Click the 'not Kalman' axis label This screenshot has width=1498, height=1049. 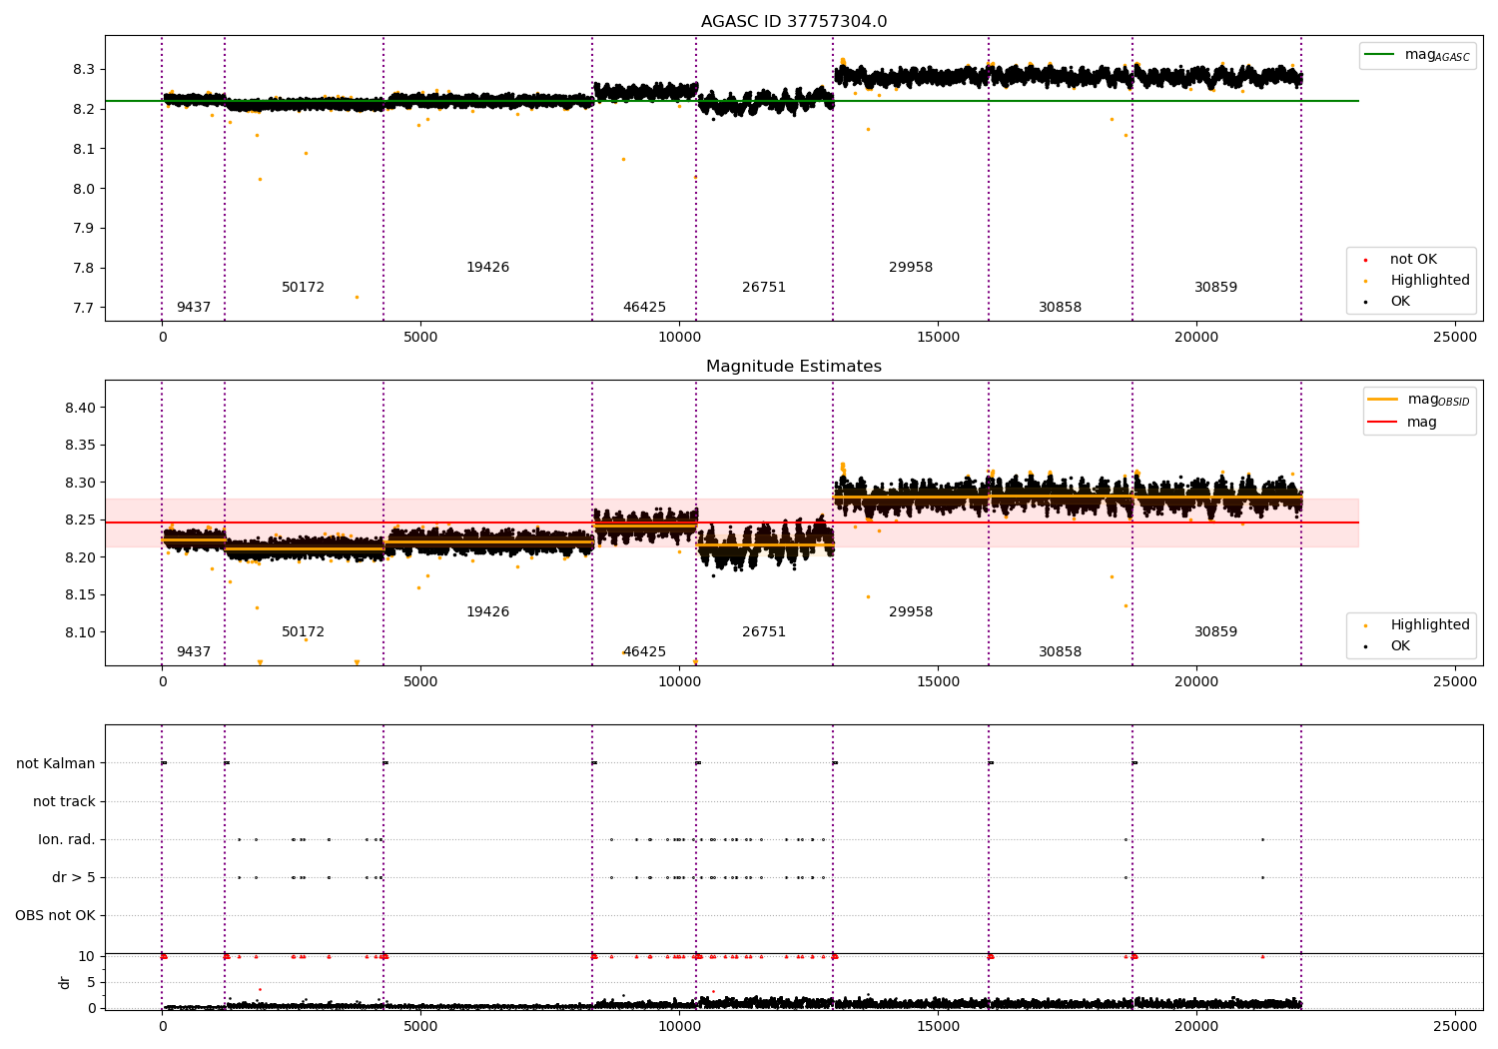point(56,763)
